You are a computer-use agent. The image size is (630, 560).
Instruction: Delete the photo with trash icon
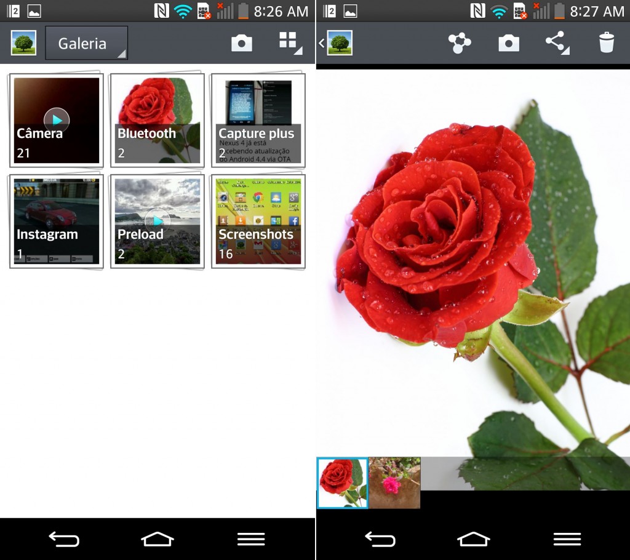pyautogui.click(x=606, y=42)
